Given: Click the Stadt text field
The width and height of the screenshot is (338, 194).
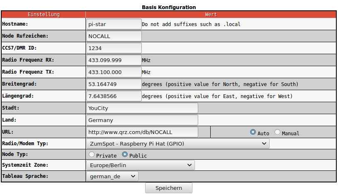Looking at the screenshot, I should click(x=142, y=108).
